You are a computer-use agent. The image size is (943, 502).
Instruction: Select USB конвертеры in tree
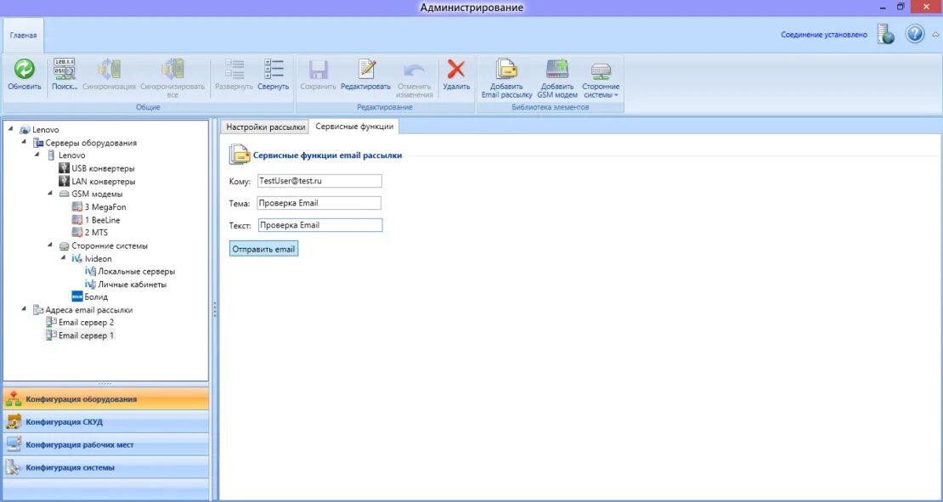tap(103, 168)
